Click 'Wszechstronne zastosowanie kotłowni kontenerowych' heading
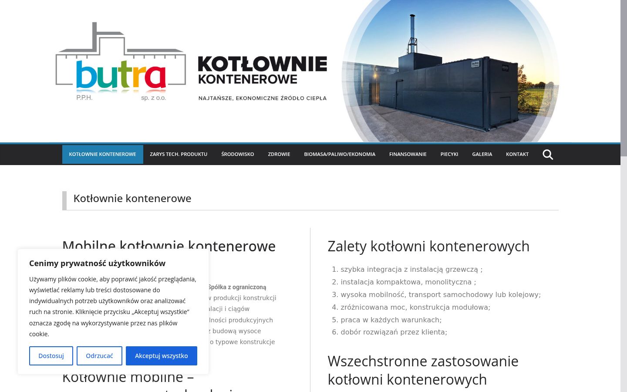The height and width of the screenshot is (392, 627). (x=423, y=370)
